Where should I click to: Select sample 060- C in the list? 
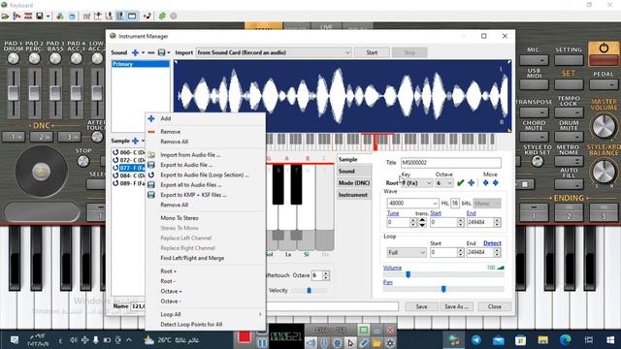129,152
